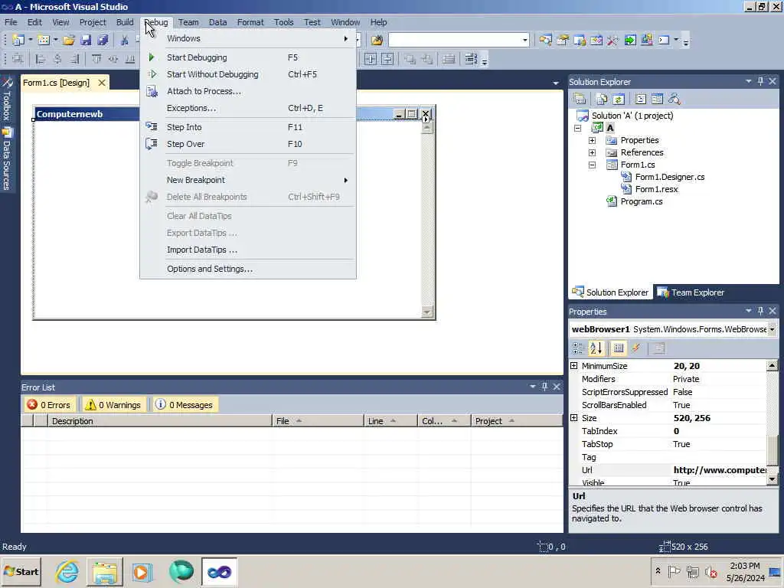Click the New Project toolbar icon
Screen dimensions: 784x588
tap(18, 40)
